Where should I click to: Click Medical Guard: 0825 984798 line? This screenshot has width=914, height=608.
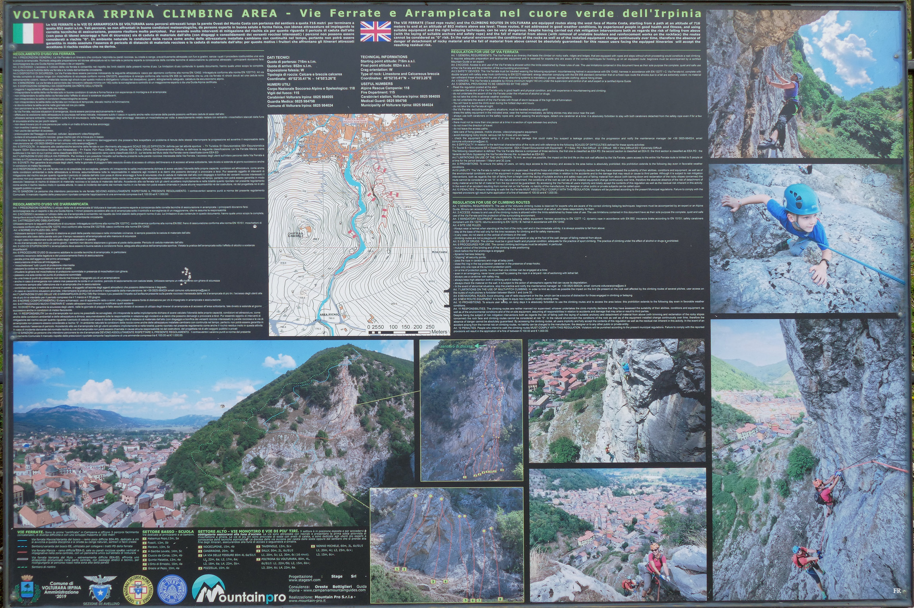(x=384, y=101)
